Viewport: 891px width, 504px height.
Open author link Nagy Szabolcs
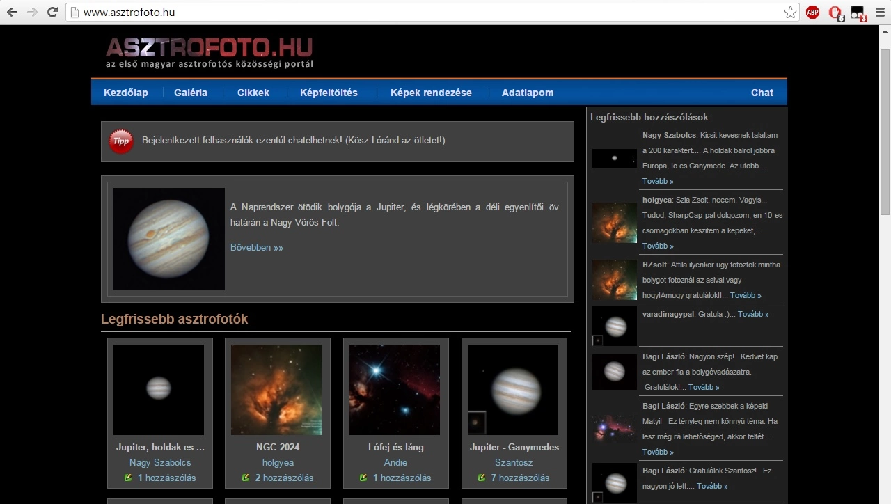click(x=160, y=462)
